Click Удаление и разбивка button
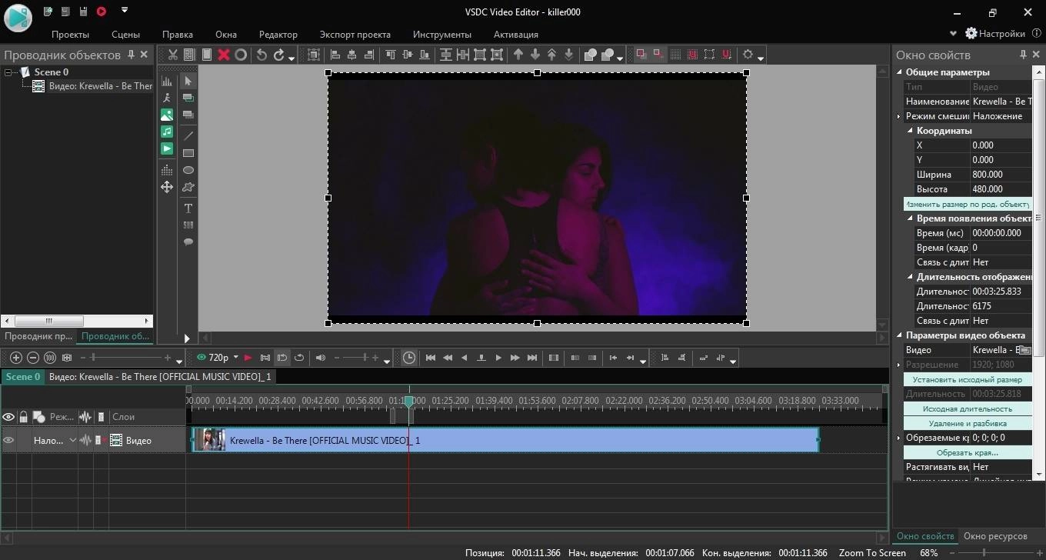 click(x=968, y=423)
